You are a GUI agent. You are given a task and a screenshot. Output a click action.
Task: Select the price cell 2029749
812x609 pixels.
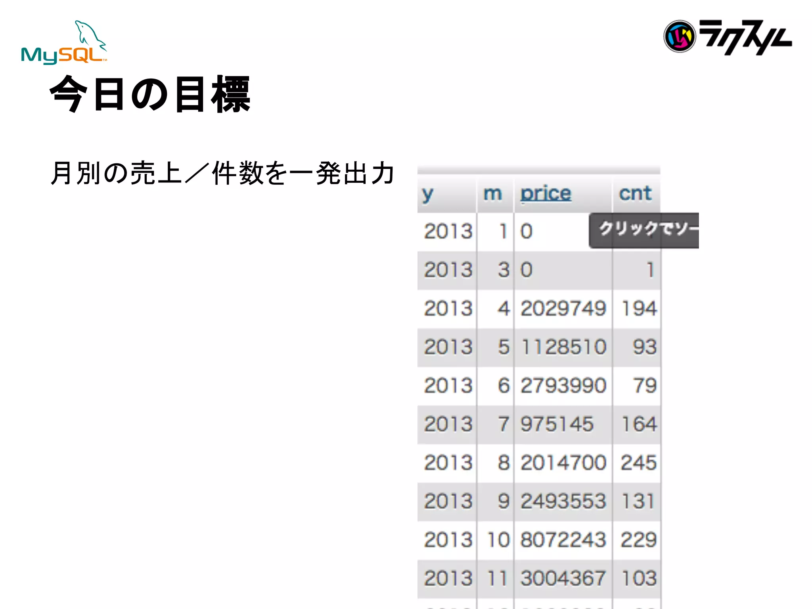563,308
